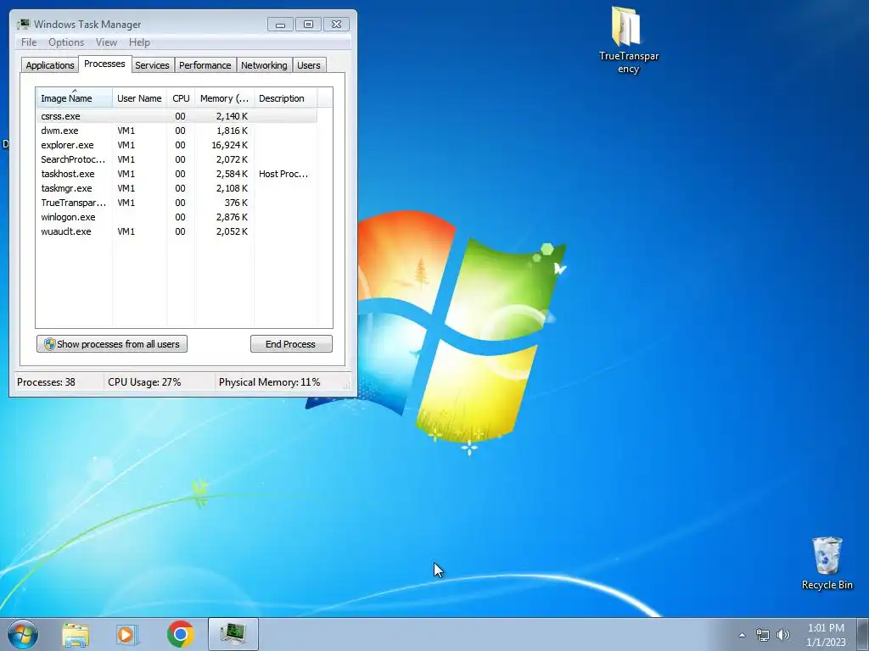Image resolution: width=869 pixels, height=651 pixels.
Task: Click Show processes from all users
Action: (x=112, y=344)
